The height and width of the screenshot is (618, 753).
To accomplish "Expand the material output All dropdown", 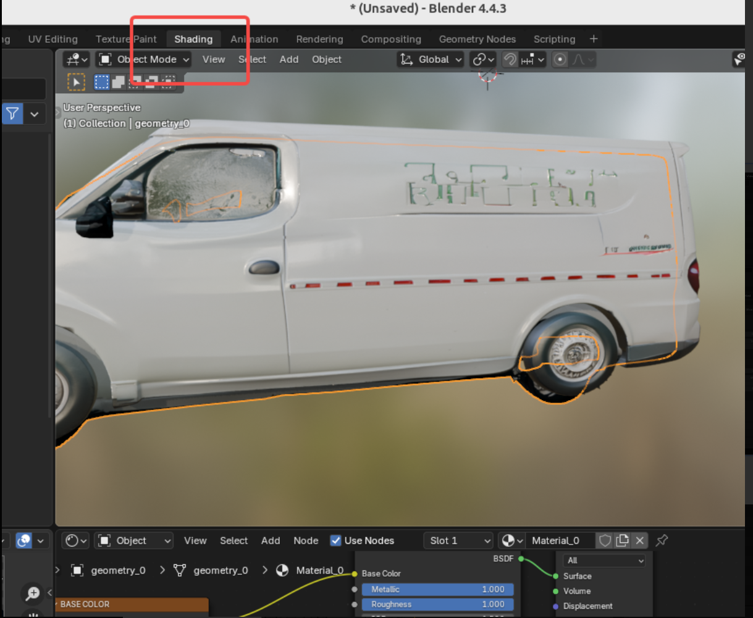I will click(604, 561).
